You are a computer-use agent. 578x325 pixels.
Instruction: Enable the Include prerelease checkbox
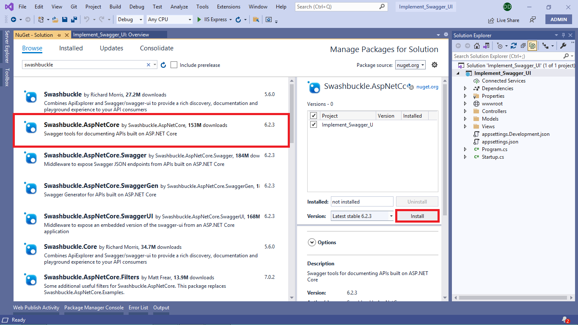click(x=174, y=64)
